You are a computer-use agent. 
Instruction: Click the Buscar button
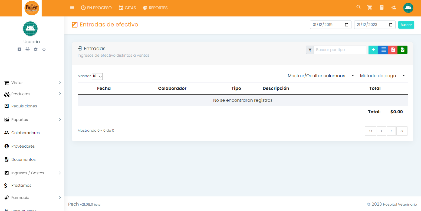[x=406, y=25]
